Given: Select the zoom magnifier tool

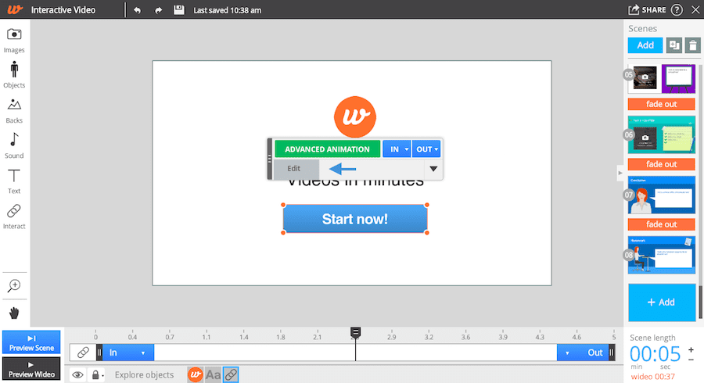Looking at the screenshot, I should click(14, 285).
